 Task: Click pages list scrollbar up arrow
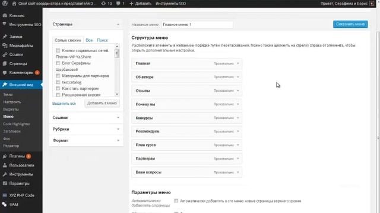[x=117, y=46]
